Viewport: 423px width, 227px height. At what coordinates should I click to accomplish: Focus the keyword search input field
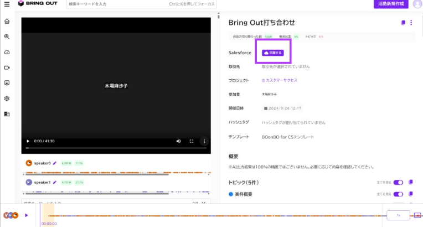142,4
